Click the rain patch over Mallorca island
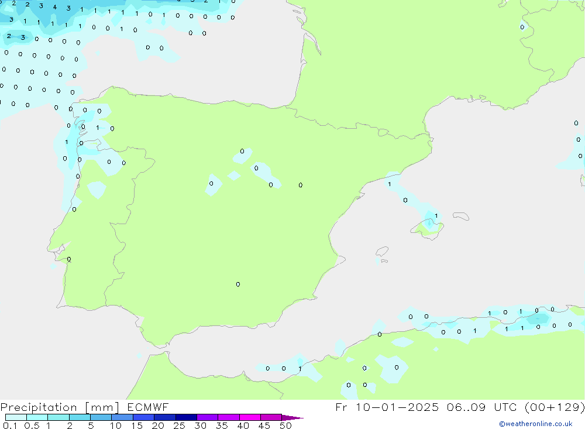The width and height of the screenshot is (585, 429). (x=430, y=223)
